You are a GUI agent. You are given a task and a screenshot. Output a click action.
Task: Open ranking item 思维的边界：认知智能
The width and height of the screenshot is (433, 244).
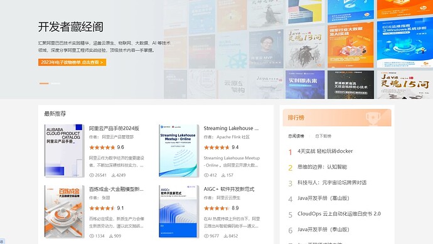pyautogui.click(x=322, y=167)
